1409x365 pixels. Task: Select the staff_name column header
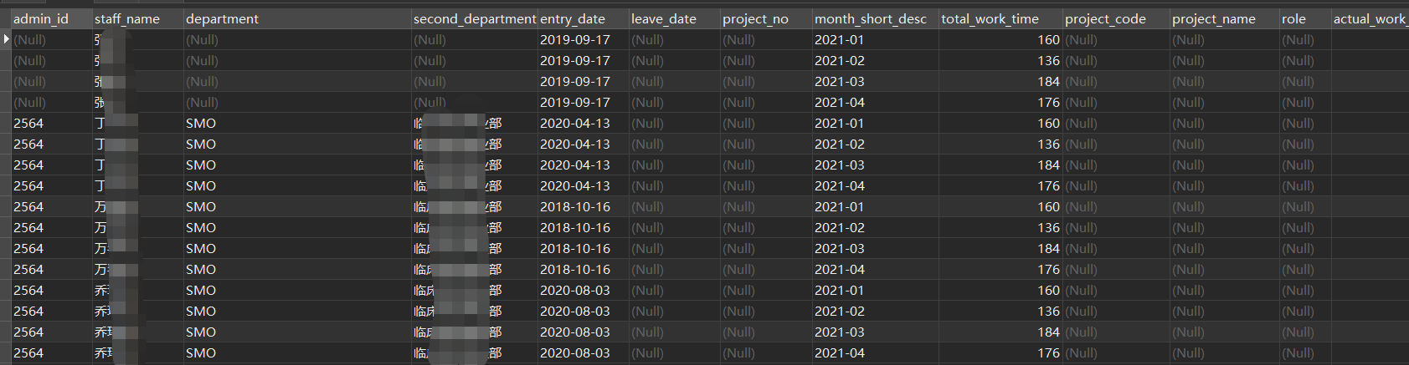pos(137,18)
